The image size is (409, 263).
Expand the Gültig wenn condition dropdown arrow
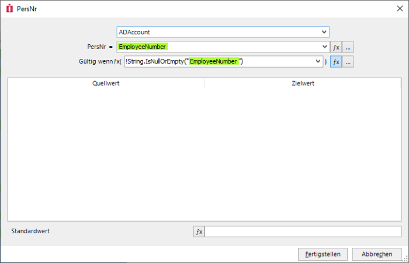click(x=318, y=62)
